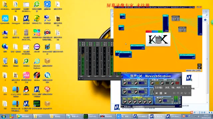Pause playback in mini music player
The width and height of the screenshot is (213, 119).
click(x=161, y=93)
